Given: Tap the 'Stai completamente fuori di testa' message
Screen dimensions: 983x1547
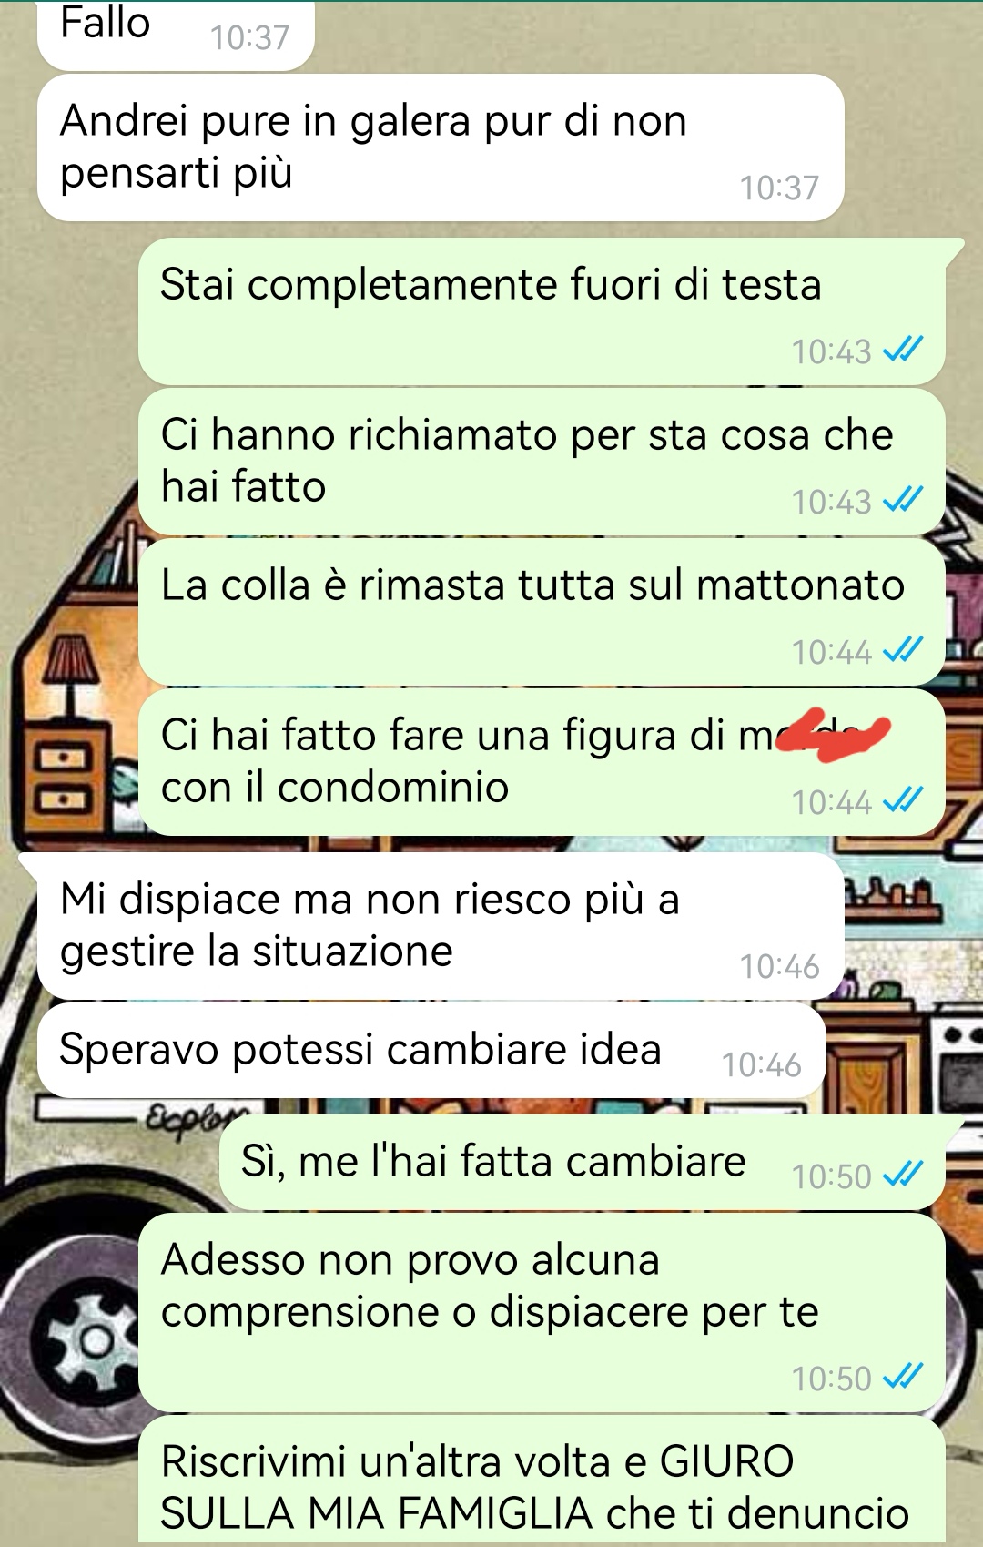Looking at the screenshot, I should click(542, 310).
